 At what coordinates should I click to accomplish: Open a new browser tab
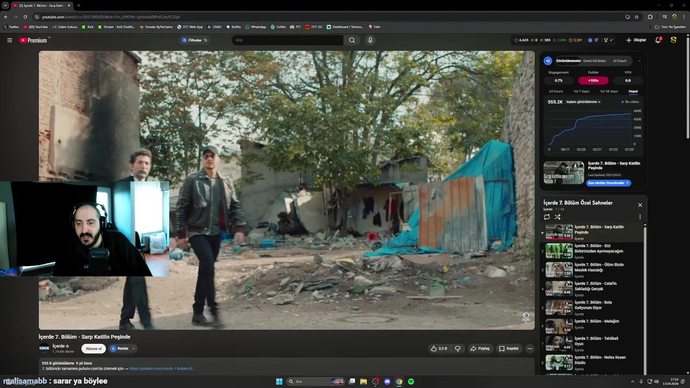(x=79, y=5)
